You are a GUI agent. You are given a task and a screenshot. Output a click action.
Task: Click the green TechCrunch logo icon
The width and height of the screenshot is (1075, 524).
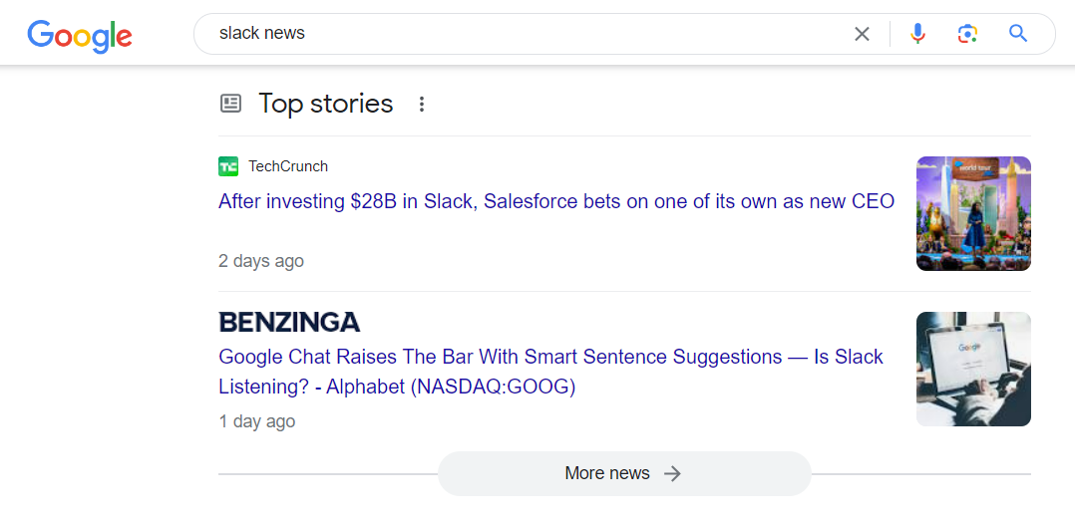click(x=228, y=166)
